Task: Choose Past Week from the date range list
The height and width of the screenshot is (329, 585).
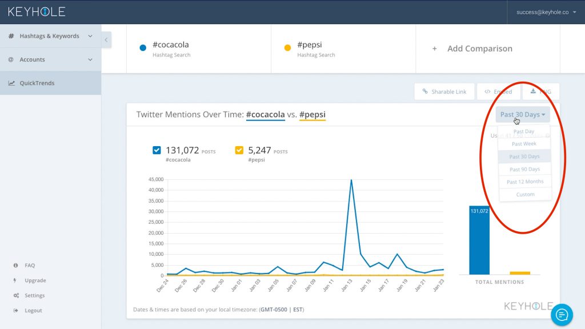Action: (x=524, y=143)
